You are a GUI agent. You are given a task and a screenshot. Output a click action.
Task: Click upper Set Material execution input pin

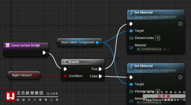131,24
